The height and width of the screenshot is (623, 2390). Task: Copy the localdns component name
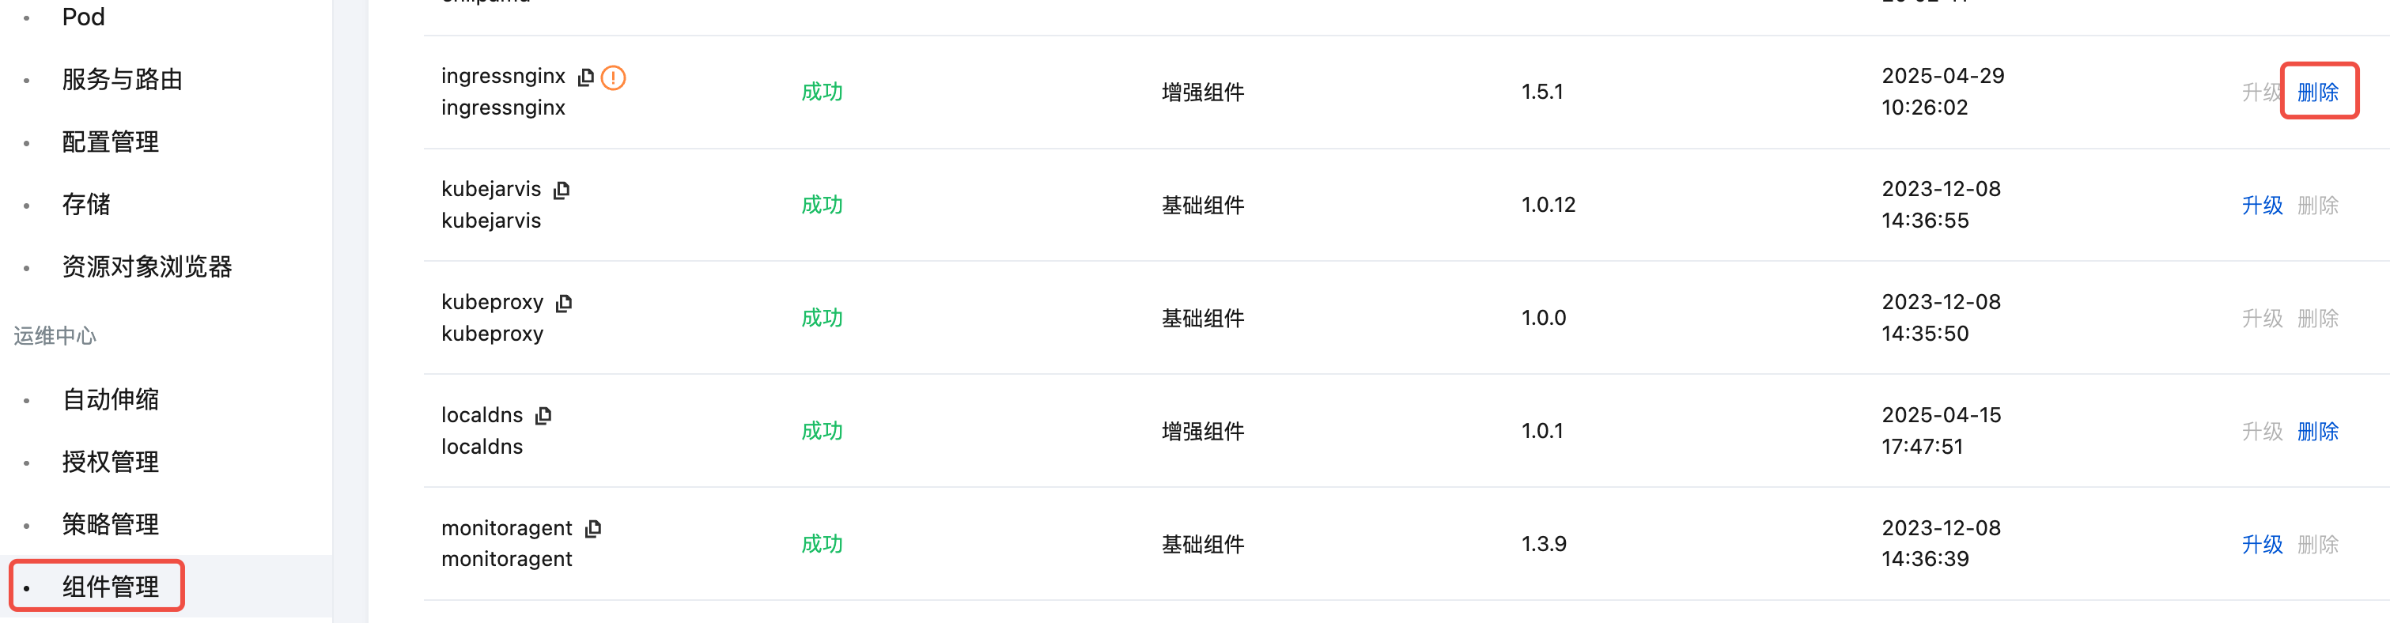click(x=543, y=415)
